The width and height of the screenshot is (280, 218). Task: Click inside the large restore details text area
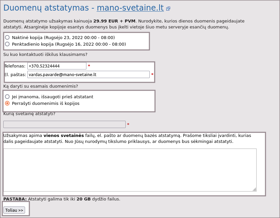point(130,170)
